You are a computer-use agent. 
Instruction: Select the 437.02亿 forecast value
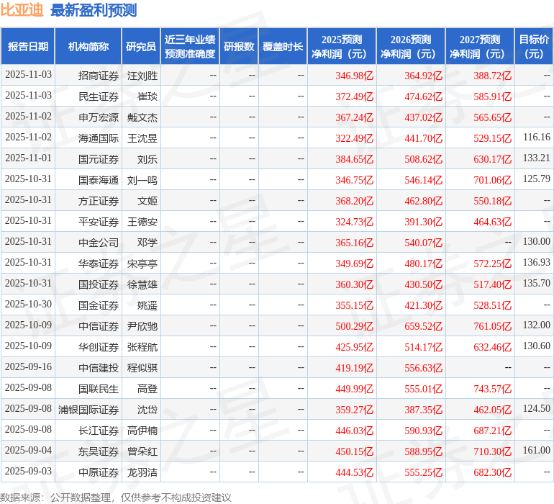click(423, 117)
